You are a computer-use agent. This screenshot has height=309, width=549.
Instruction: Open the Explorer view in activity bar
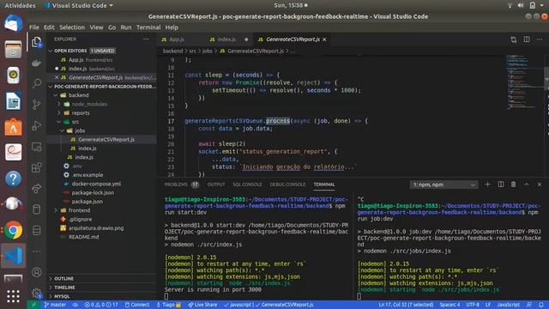click(x=36, y=42)
